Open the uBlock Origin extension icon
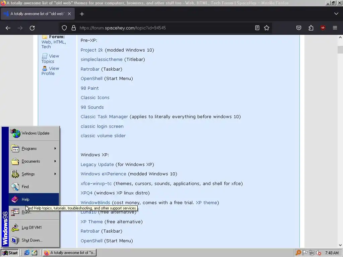 pyautogui.click(x=323, y=28)
